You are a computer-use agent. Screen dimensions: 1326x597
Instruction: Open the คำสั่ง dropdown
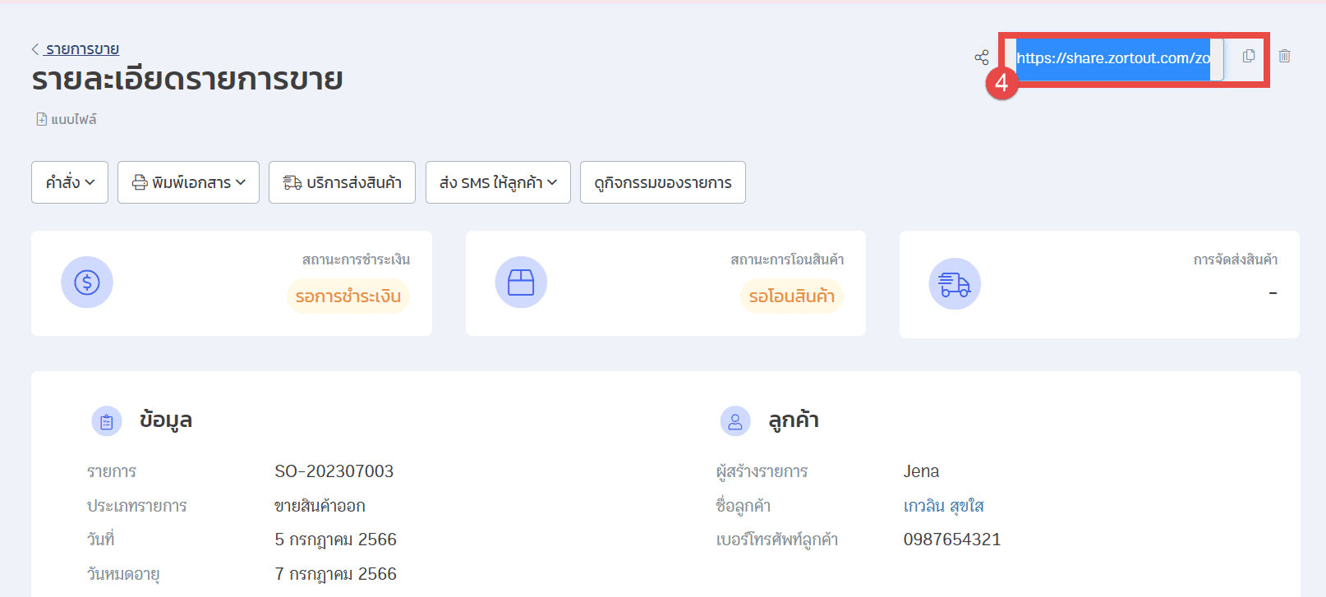point(70,182)
